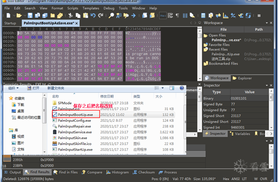The height and width of the screenshot is (182, 278).
Task: Open the Checksum bottom tab
Action: click(x=144, y=172)
